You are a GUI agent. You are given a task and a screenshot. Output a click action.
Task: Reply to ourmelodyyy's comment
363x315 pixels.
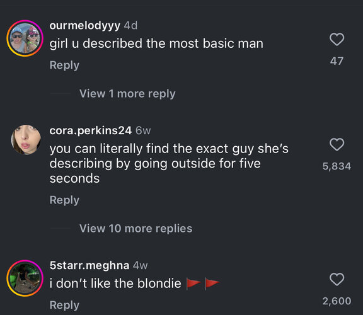pos(64,66)
